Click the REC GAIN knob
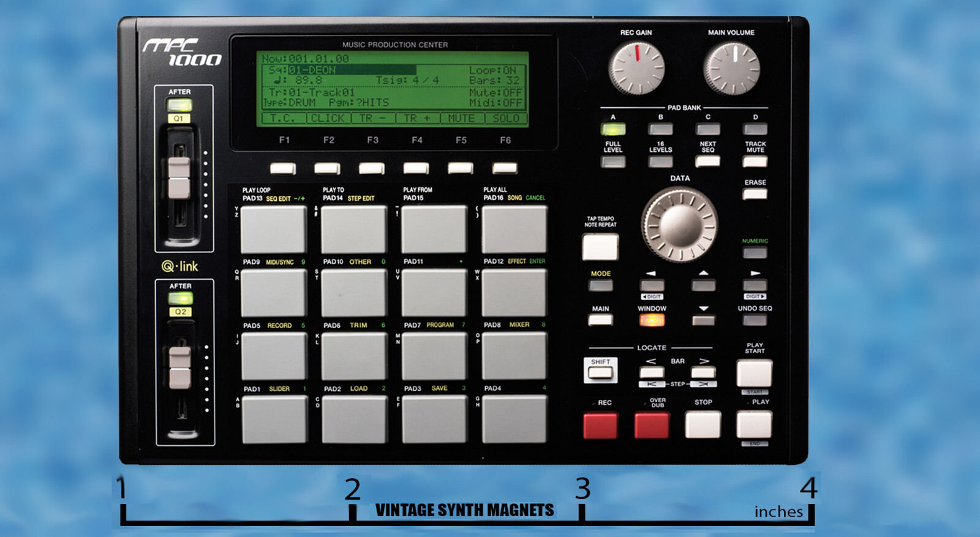This screenshot has width=980, height=537. [x=636, y=68]
